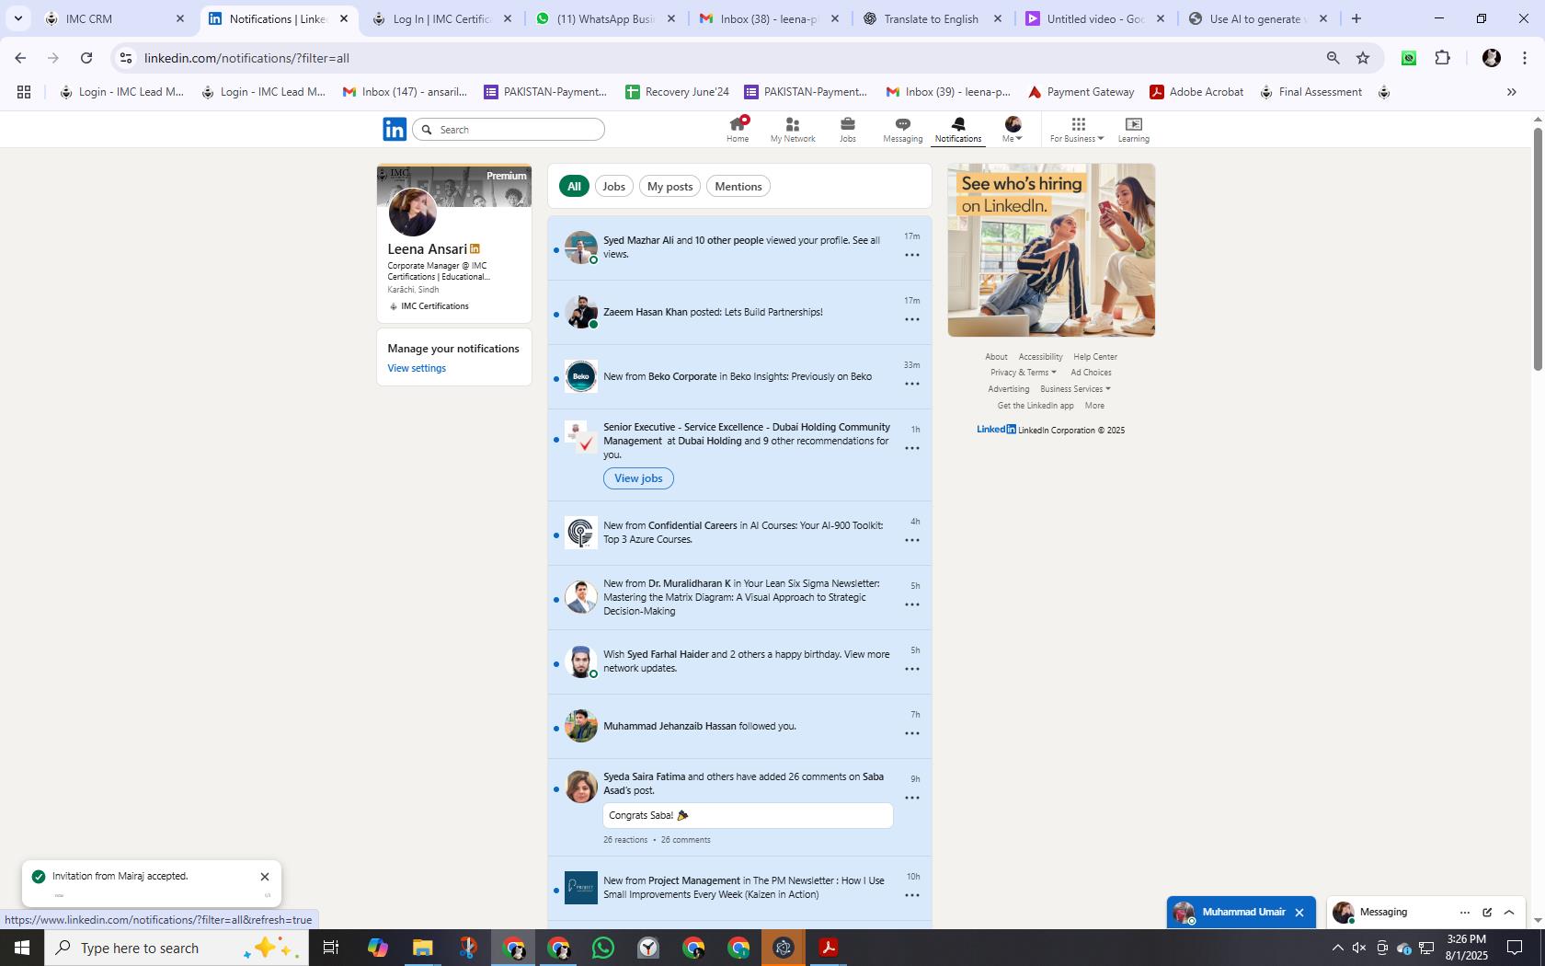1545x966 pixels.
Task: Open the About footer link
Action: [996, 357]
